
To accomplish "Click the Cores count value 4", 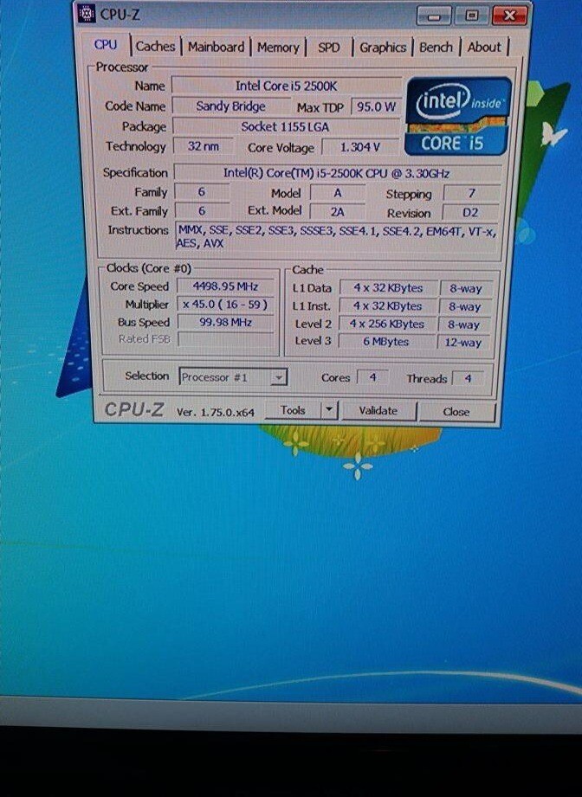I will [373, 377].
